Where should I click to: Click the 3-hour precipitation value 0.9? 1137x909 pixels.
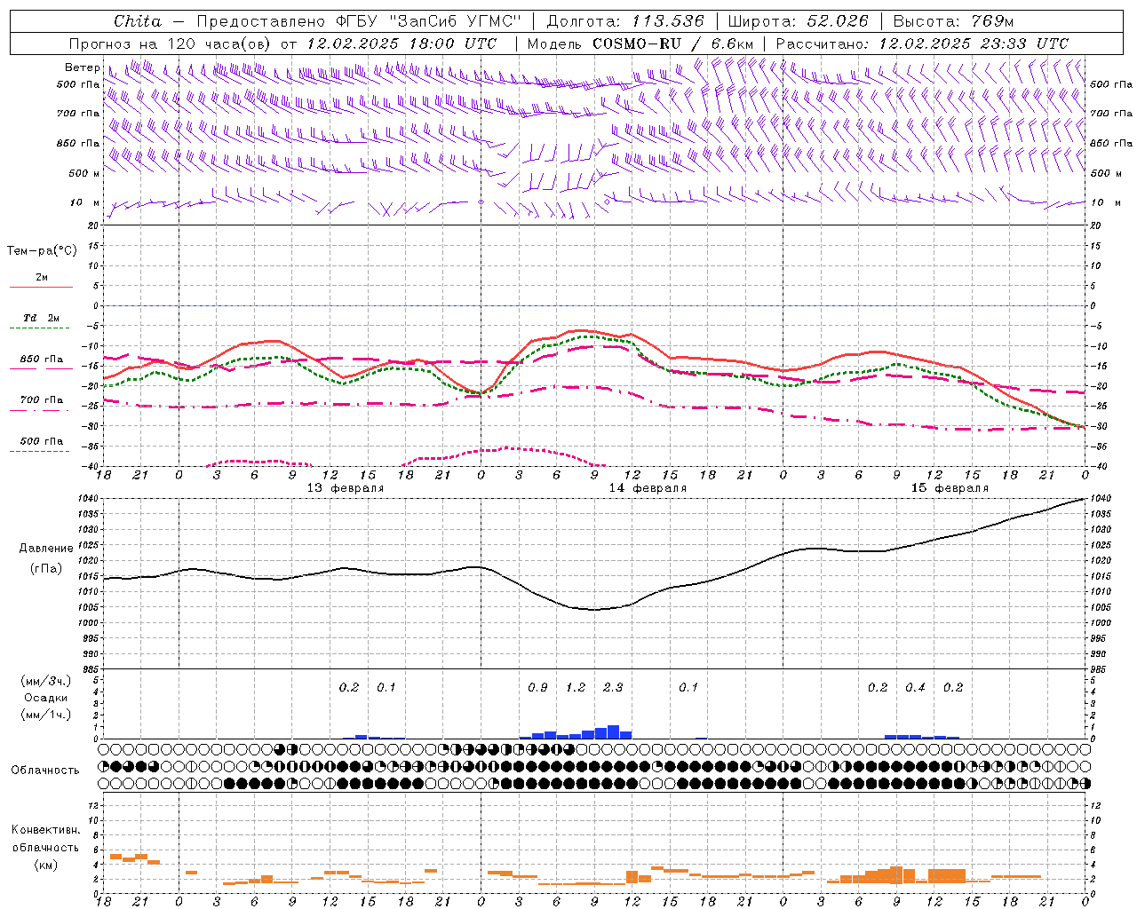[537, 688]
